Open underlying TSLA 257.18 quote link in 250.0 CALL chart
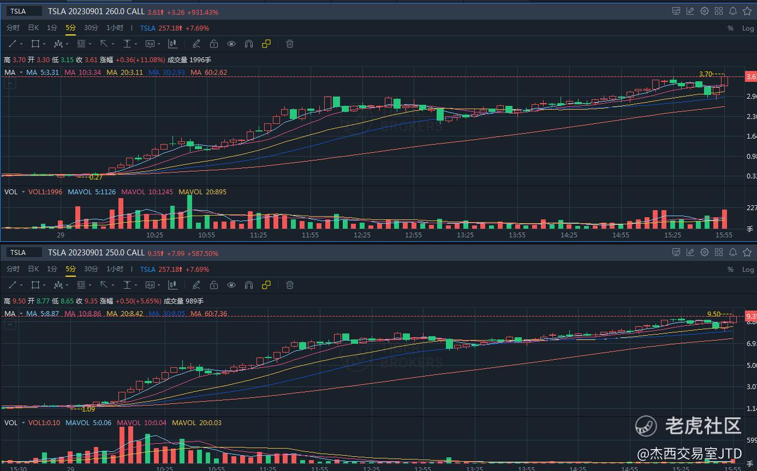 coord(175,269)
